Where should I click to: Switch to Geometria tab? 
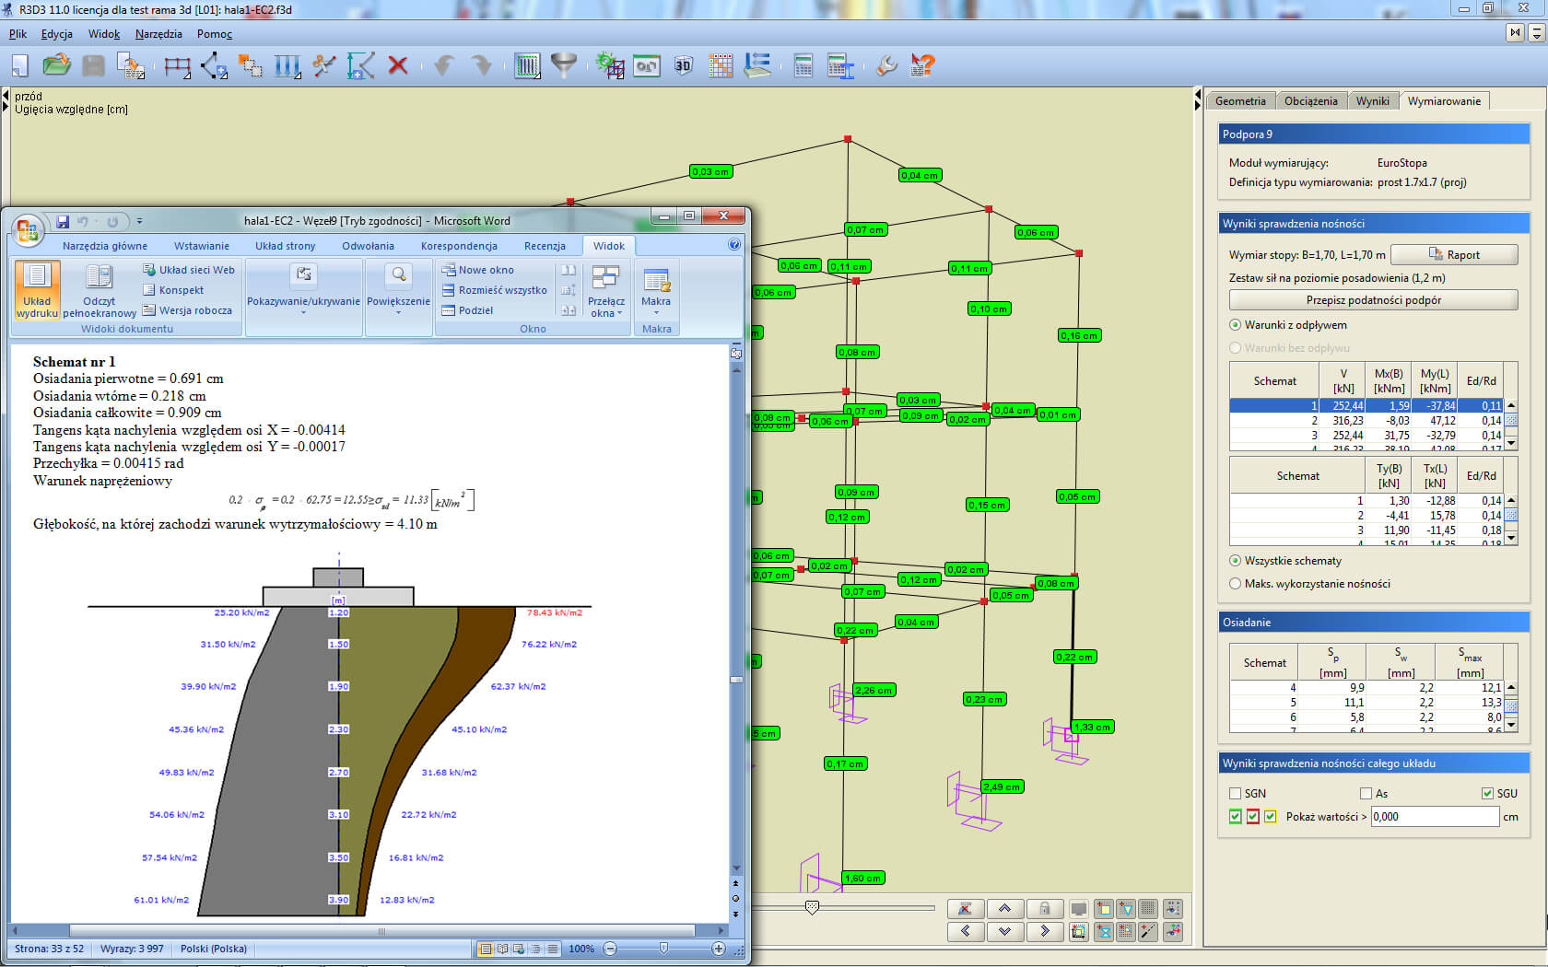pos(1240,101)
